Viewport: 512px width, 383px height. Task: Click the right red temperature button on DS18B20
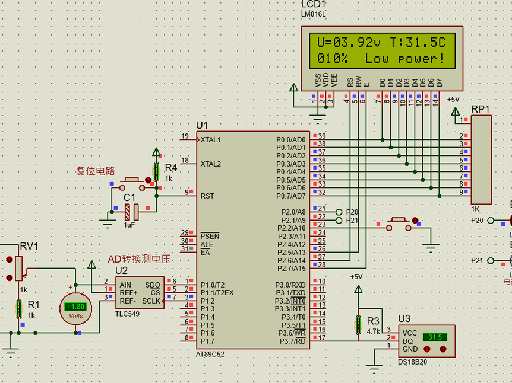(x=443, y=349)
